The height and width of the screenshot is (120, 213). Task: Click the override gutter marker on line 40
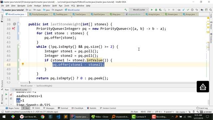click(x=14, y=29)
